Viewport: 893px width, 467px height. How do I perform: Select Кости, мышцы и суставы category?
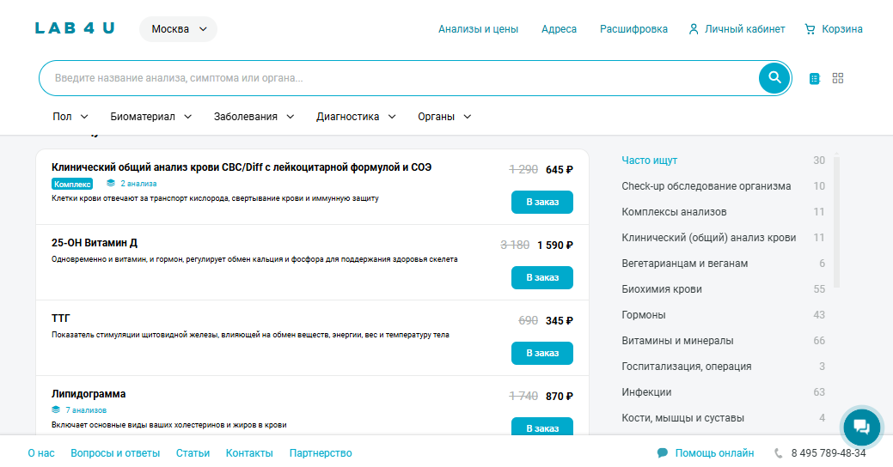682,417
